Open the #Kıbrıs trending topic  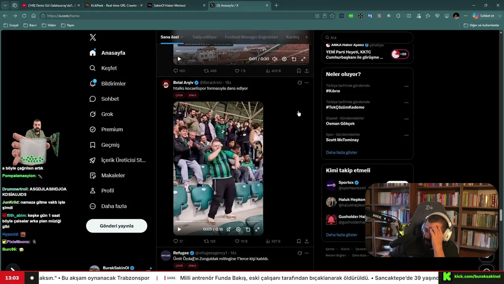[x=333, y=91]
